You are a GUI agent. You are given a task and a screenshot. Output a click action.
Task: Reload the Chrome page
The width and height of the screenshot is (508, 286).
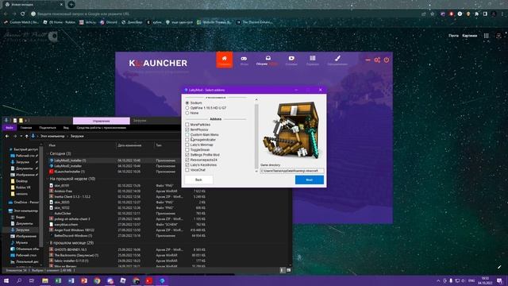pyautogui.click(x=23, y=14)
